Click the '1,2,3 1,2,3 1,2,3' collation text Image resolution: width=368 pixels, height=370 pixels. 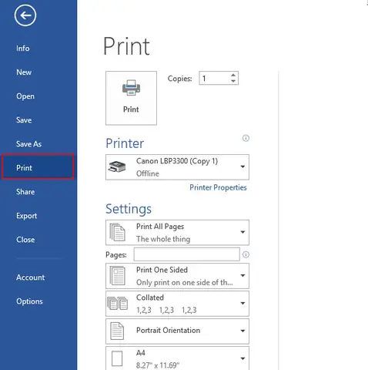click(166, 310)
